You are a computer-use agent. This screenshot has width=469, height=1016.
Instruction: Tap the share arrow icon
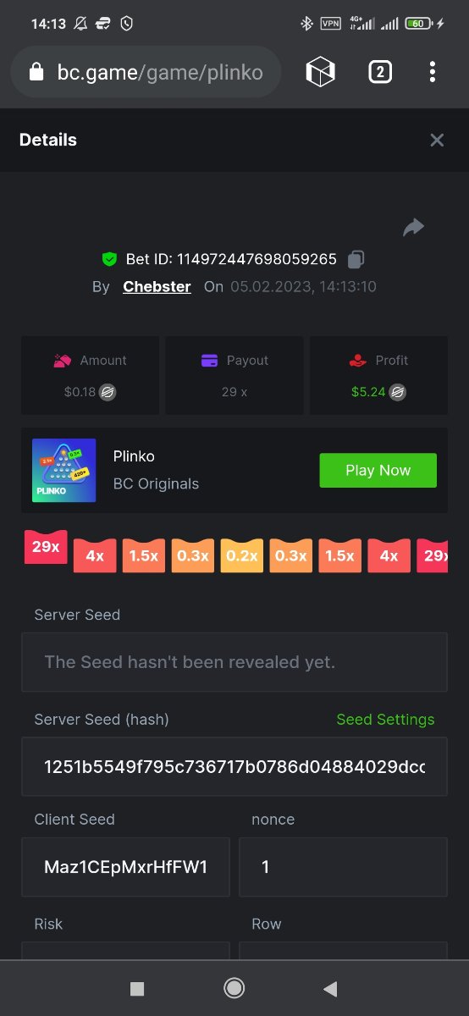[x=413, y=227]
